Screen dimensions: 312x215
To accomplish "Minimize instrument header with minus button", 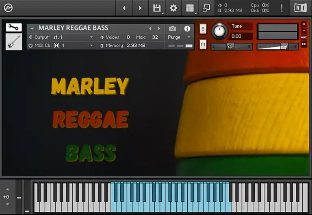I will click(304, 31).
